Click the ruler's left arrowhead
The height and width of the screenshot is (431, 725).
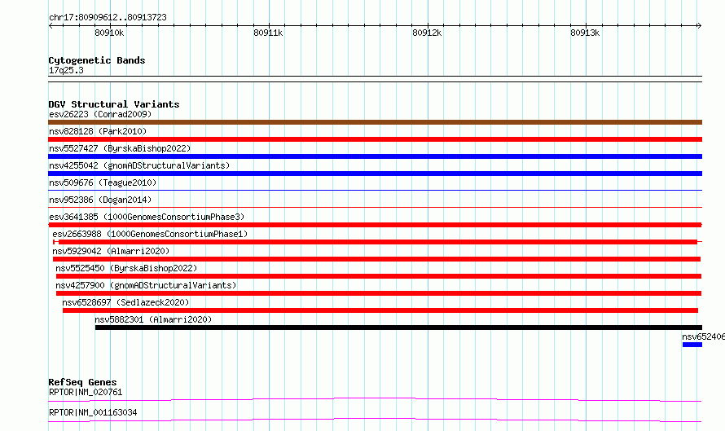click(x=51, y=26)
